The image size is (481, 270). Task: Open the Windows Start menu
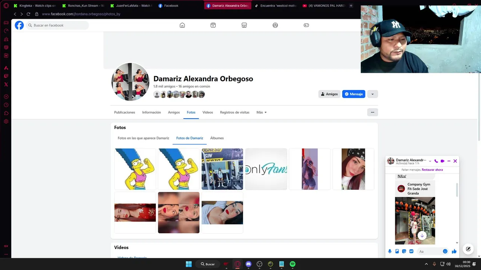pyautogui.click(x=189, y=264)
